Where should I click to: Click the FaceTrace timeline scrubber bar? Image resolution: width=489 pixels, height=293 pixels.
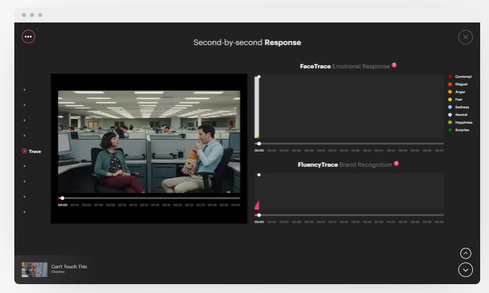pos(349,144)
